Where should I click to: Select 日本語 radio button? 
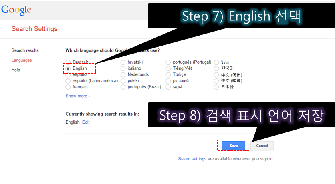point(216,87)
